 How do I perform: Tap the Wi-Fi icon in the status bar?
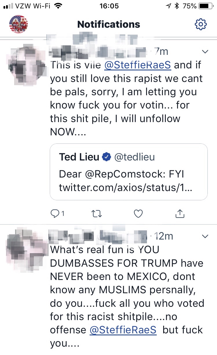point(58,6)
